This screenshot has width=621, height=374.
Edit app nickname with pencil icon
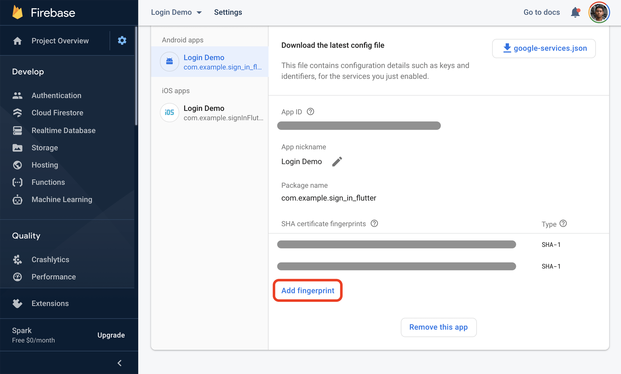(x=337, y=162)
